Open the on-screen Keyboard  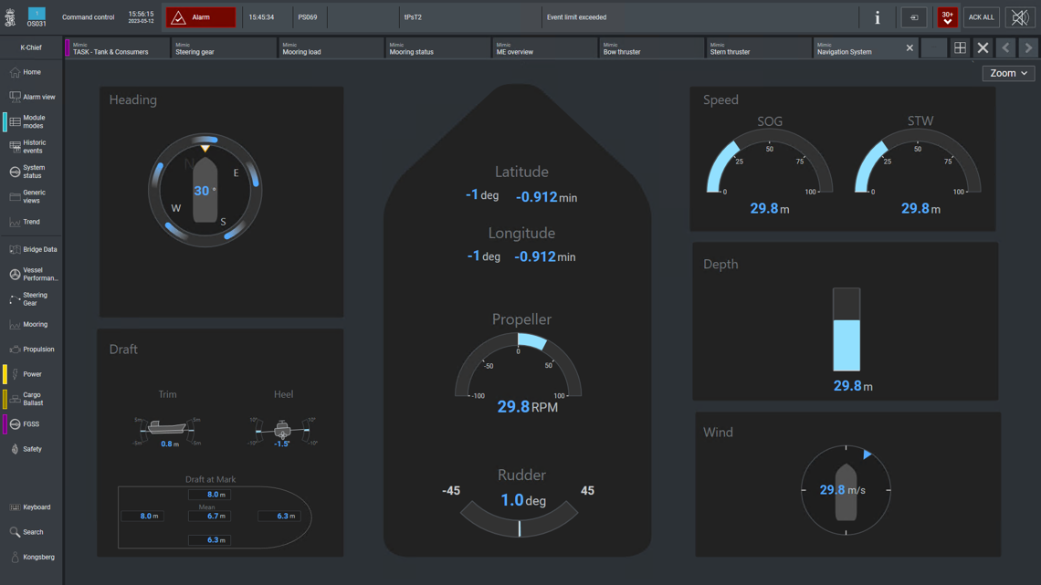32,507
